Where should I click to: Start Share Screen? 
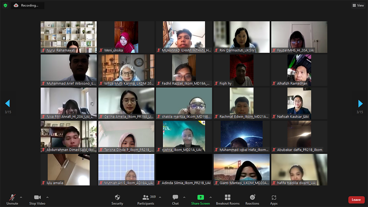tap(200, 200)
